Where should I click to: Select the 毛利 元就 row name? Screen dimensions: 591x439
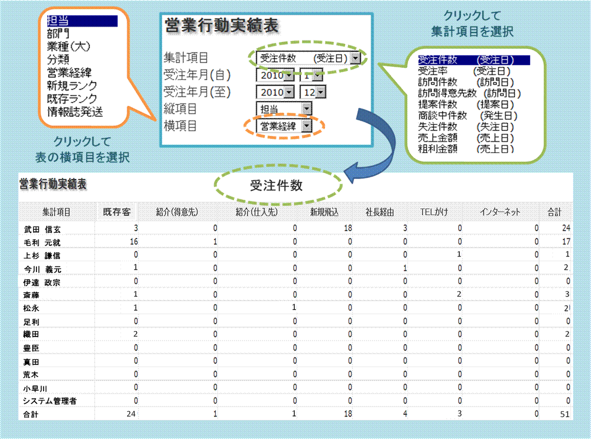(42, 242)
